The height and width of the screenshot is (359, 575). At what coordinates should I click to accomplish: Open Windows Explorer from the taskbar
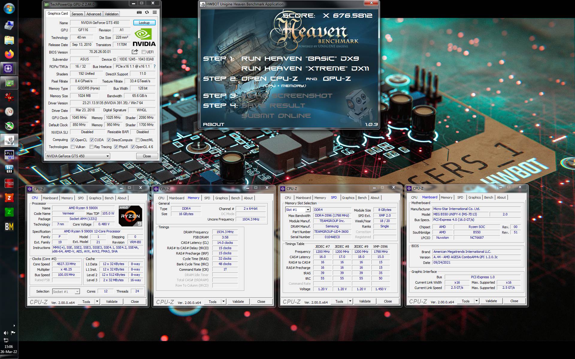(x=9, y=40)
